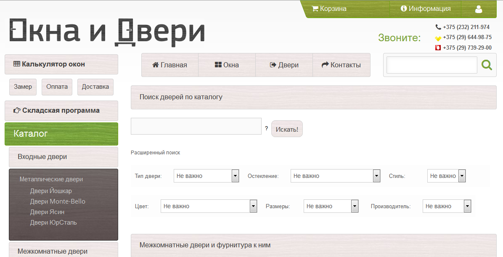Click the user account icon
Image resolution: width=503 pixels, height=257 pixels.
point(479,9)
